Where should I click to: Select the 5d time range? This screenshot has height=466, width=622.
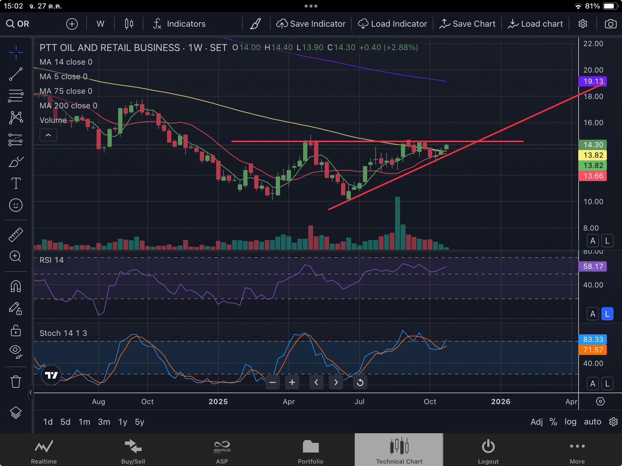tap(65, 422)
